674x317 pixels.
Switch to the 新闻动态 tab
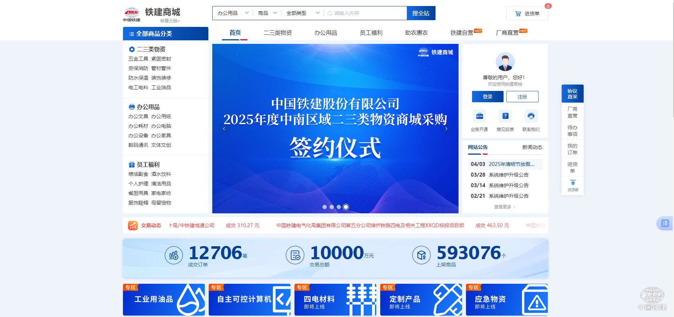(x=532, y=147)
